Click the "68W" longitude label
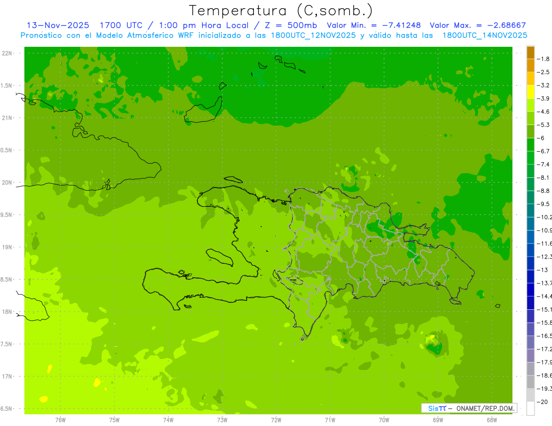The height and width of the screenshot is (426, 552). 491,420
